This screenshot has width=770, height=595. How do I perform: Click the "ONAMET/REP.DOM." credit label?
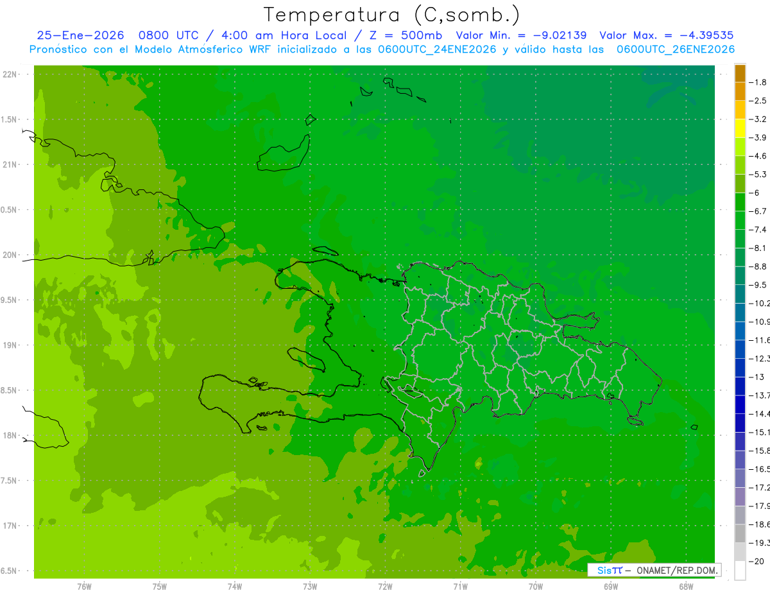click(x=677, y=570)
